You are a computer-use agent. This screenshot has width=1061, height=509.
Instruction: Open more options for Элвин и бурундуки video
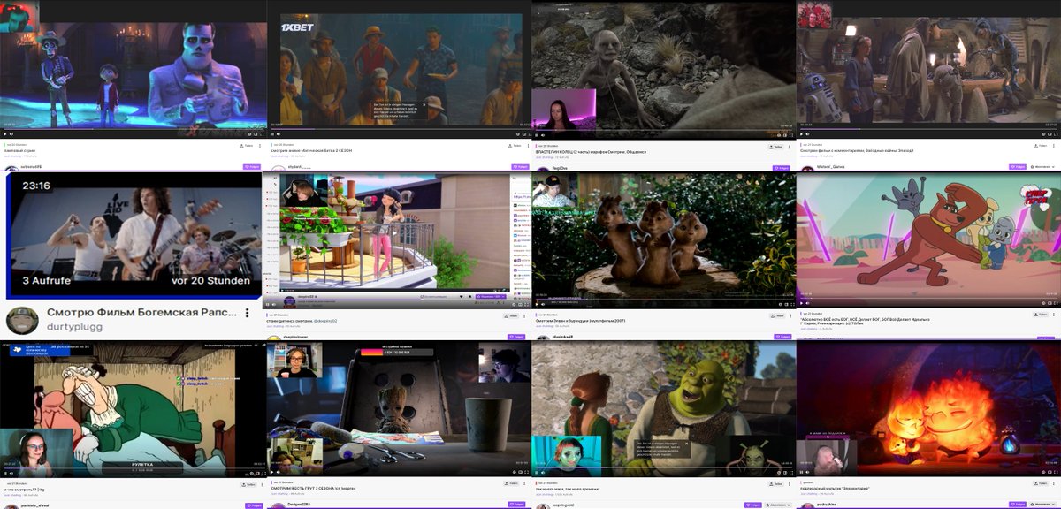tap(790, 315)
